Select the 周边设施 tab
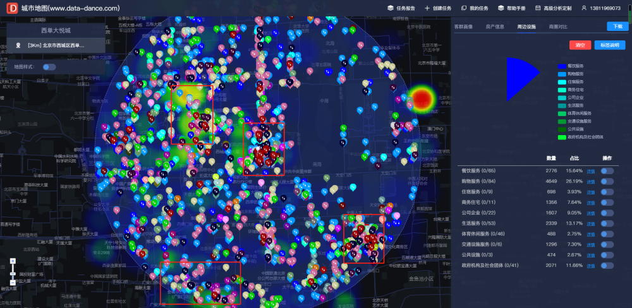Image resolution: width=632 pixels, height=308 pixels. coord(526,27)
